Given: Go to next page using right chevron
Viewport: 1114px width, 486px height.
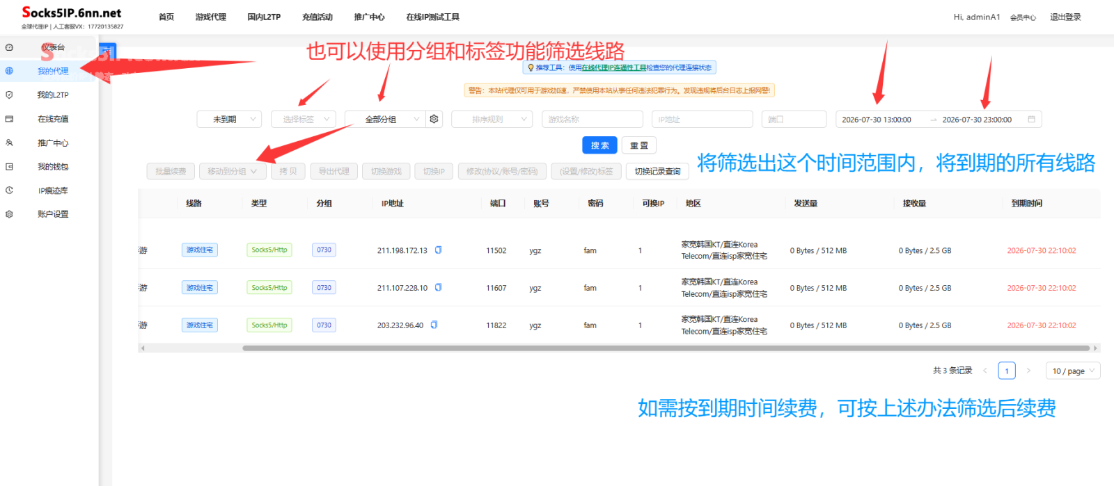Looking at the screenshot, I should [1028, 371].
